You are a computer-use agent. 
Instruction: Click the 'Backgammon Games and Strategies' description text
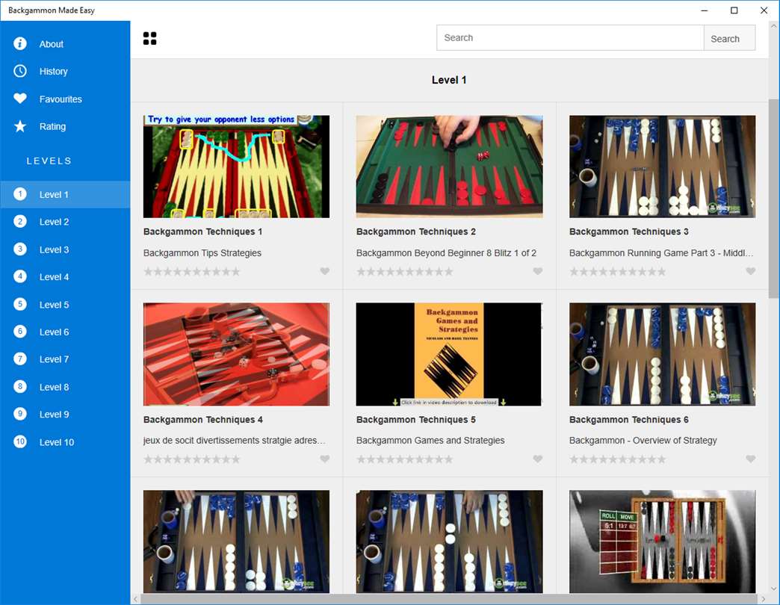[430, 441]
